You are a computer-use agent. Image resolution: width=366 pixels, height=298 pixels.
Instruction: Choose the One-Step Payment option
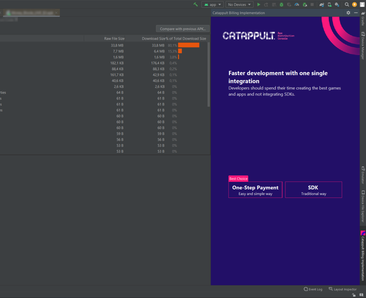coord(255,190)
